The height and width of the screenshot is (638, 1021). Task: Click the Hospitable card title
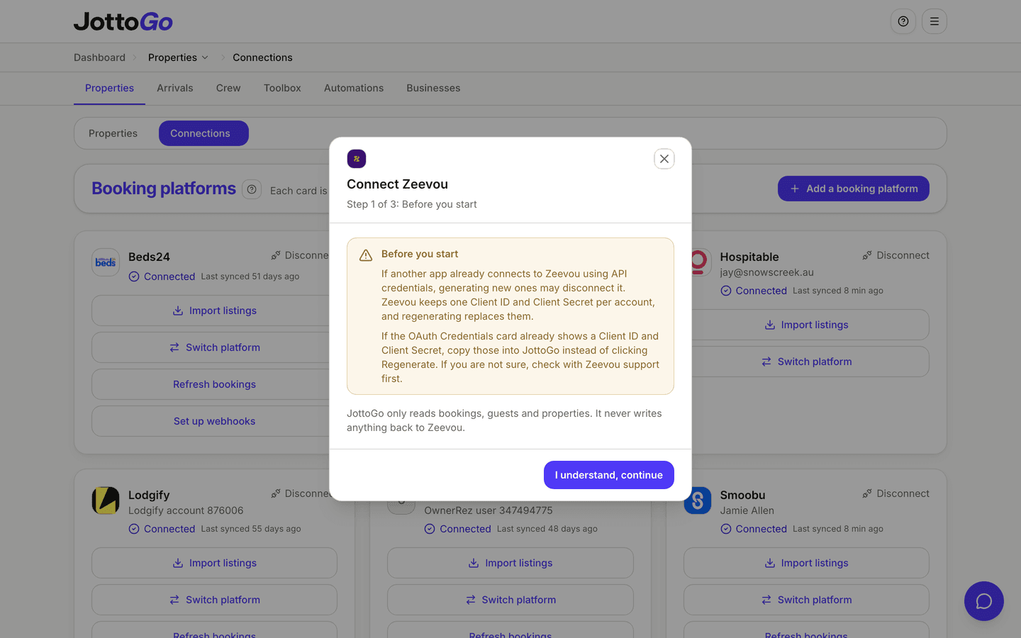click(749, 257)
